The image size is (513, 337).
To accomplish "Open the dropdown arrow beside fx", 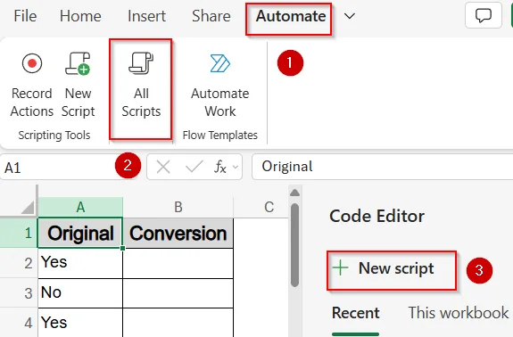I will (x=236, y=168).
